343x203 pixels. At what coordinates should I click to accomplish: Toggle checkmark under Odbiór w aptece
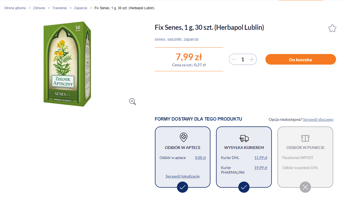(x=183, y=187)
